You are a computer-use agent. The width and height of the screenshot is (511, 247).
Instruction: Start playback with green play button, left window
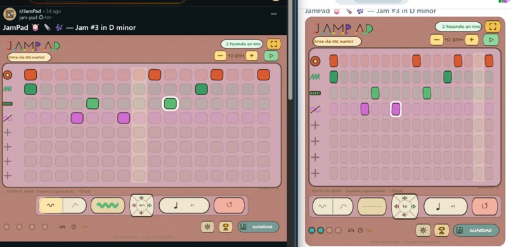(x=271, y=56)
